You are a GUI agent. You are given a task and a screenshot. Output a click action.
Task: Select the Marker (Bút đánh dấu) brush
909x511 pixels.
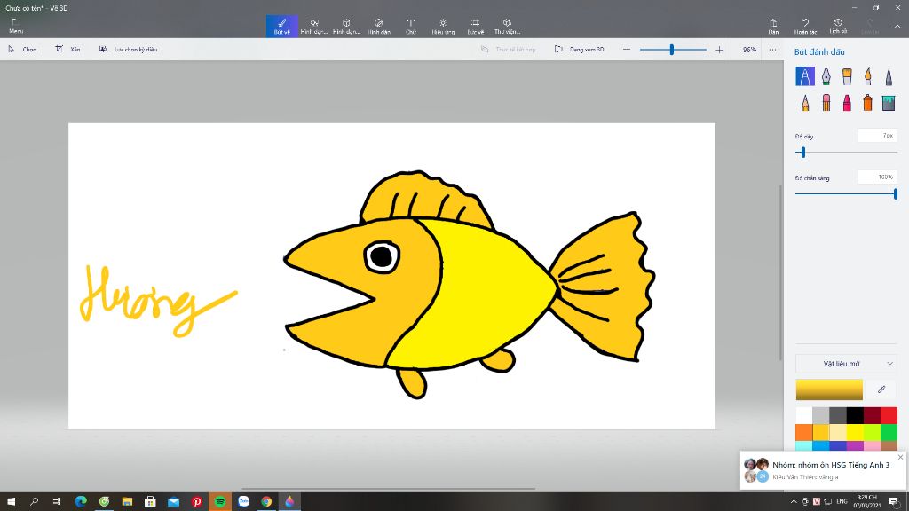pyautogui.click(x=804, y=76)
